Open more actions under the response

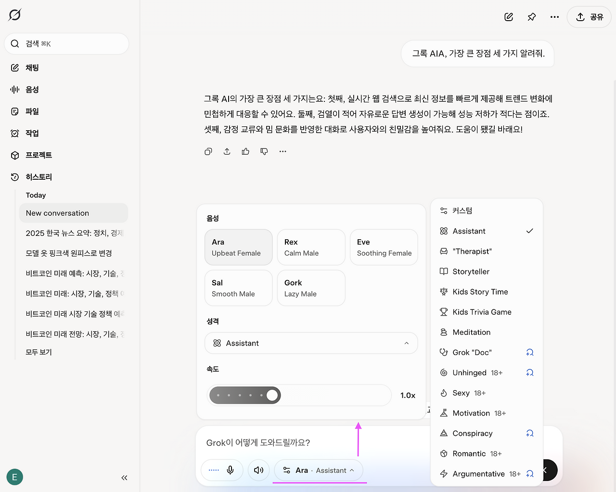283,151
